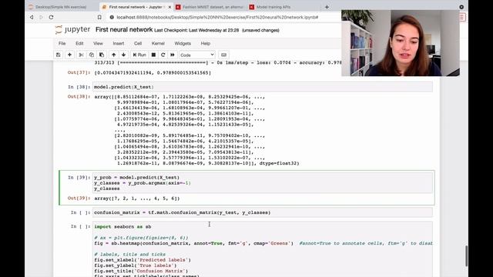Move selected cell up

(113, 55)
